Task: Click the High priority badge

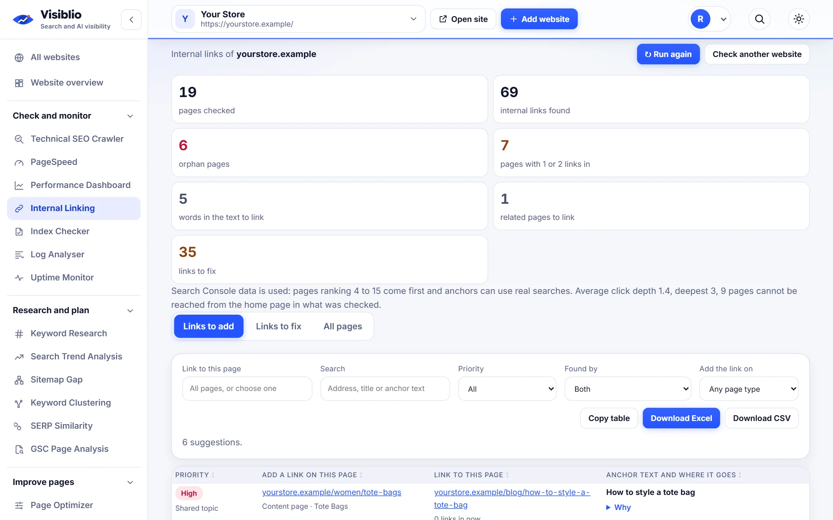Action: click(189, 493)
